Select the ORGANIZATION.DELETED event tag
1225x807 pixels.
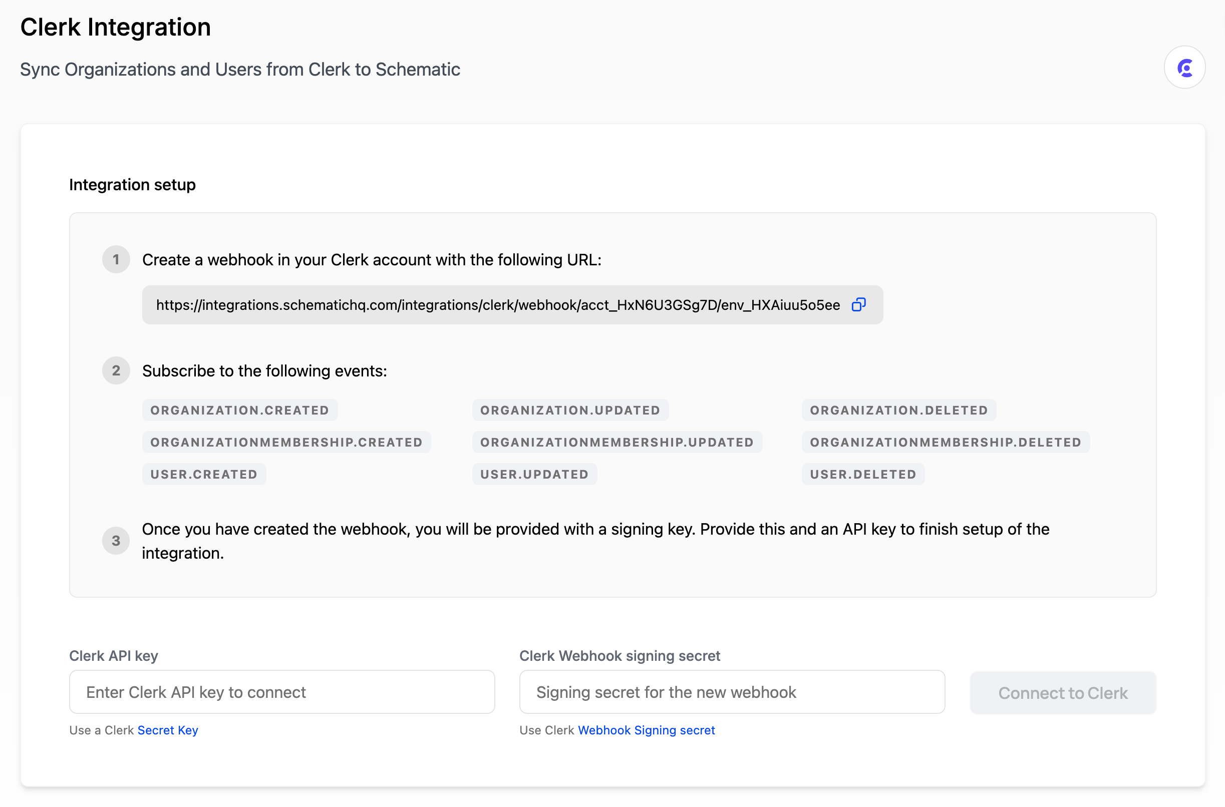(x=898, y=410)
